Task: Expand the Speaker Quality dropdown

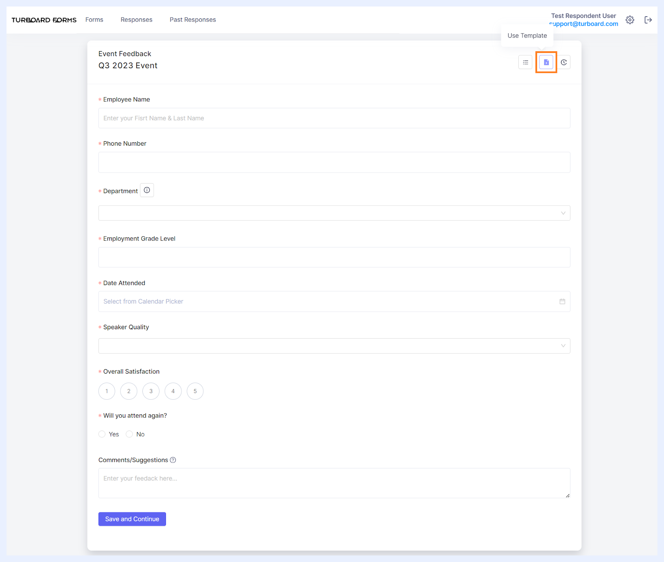Action: pyautogui.click(x=334, y=346)
